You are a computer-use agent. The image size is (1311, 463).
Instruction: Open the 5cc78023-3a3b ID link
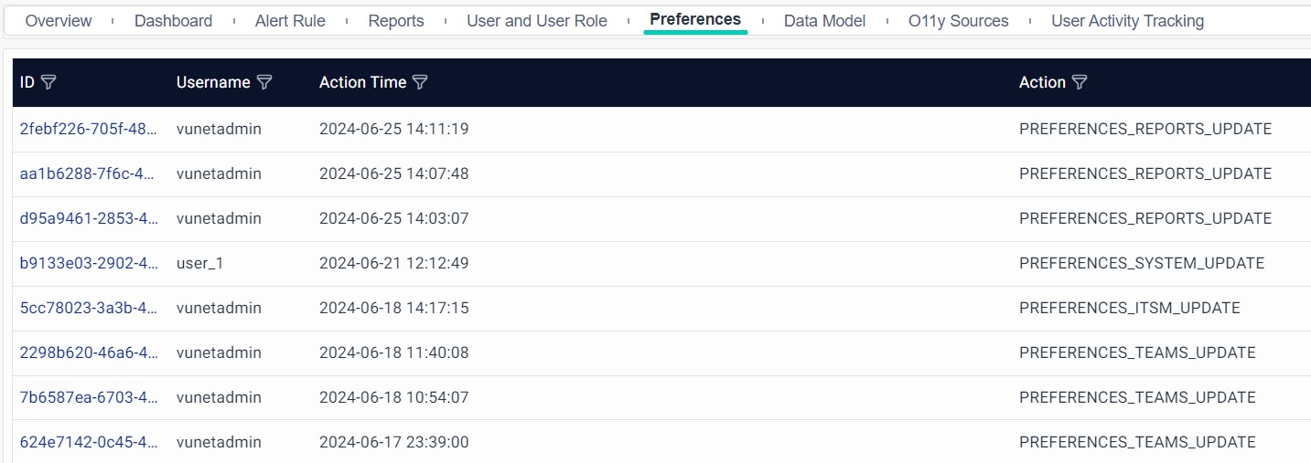click(x=88, y=308)
